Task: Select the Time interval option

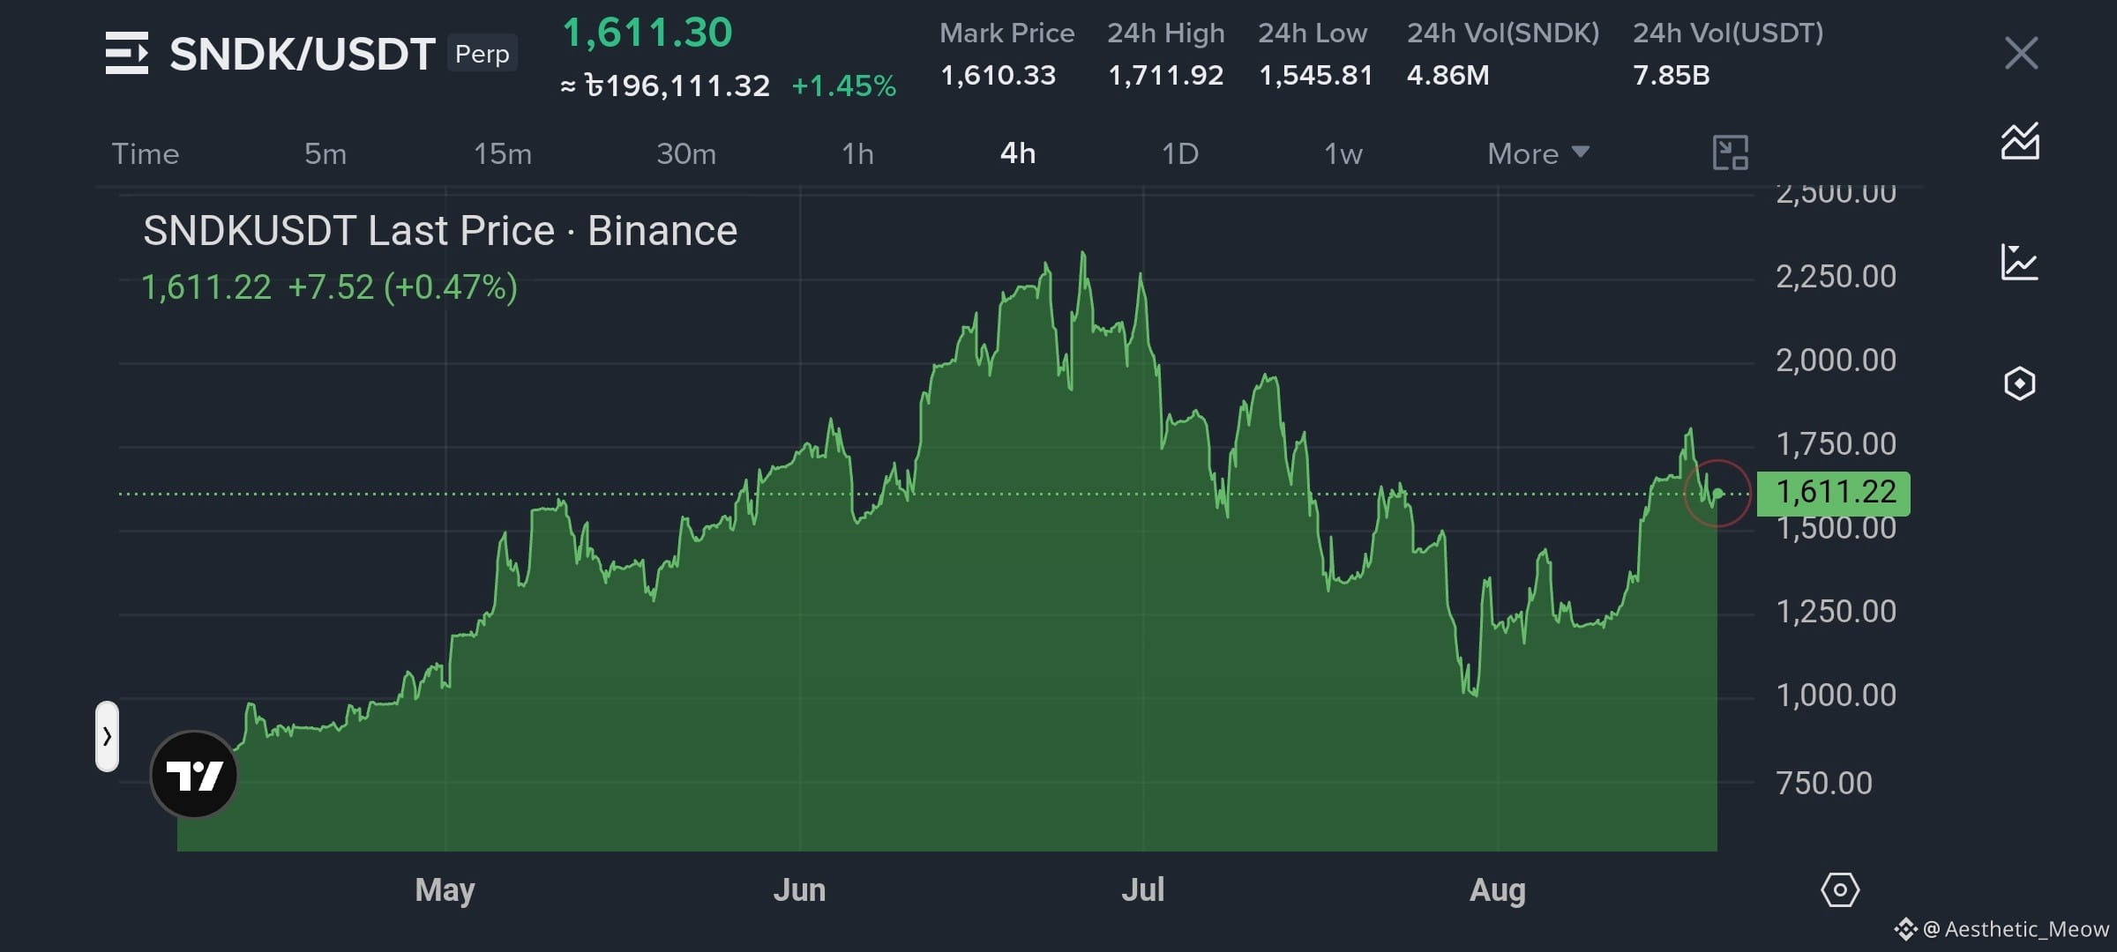Action: tap(146, 153)
